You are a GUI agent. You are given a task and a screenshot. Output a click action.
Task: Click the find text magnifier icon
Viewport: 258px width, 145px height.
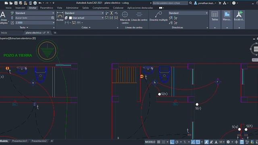53,18
